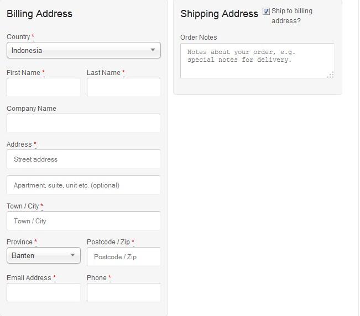
Task: Click inside the Order Notes textarea
Action: (257, 61)
